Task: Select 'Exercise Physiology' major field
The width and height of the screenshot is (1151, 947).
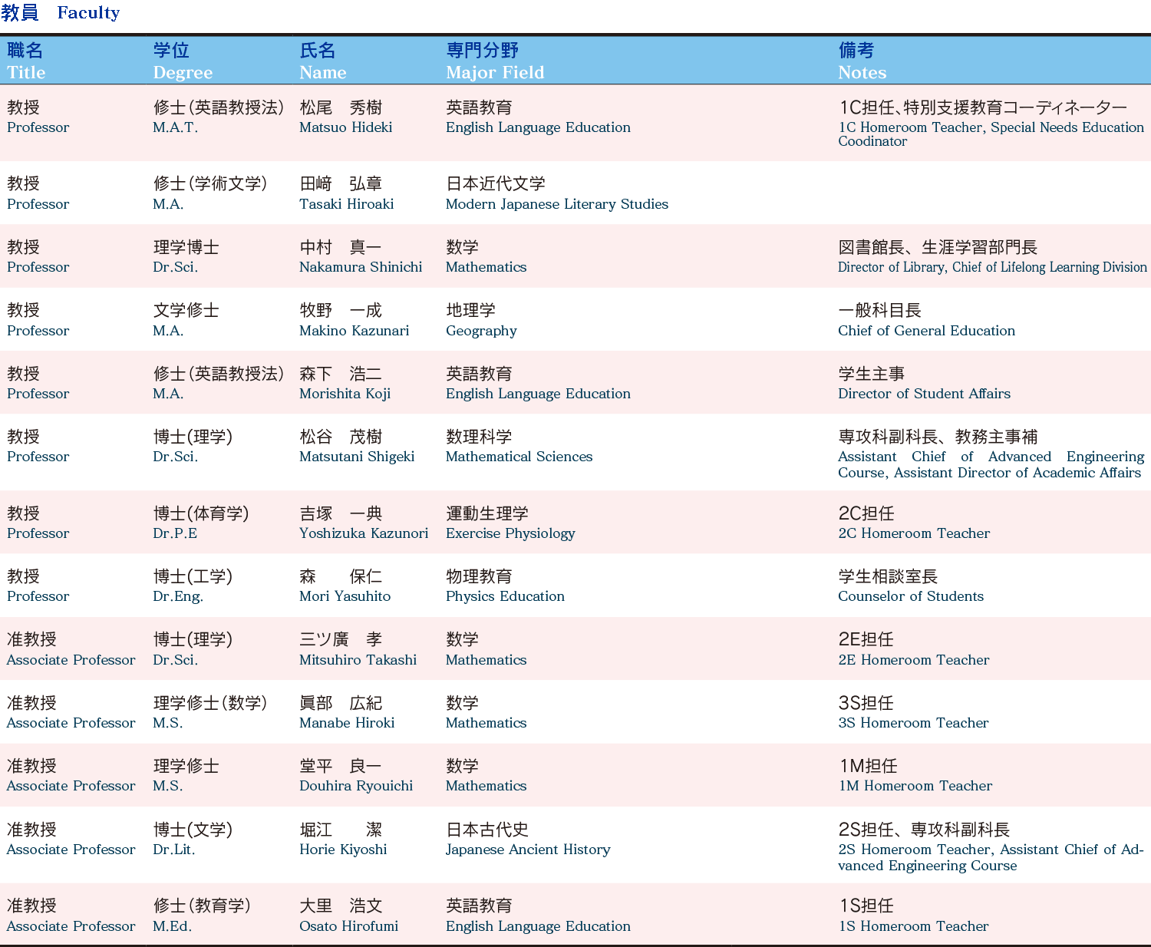Action: [510, 533]
